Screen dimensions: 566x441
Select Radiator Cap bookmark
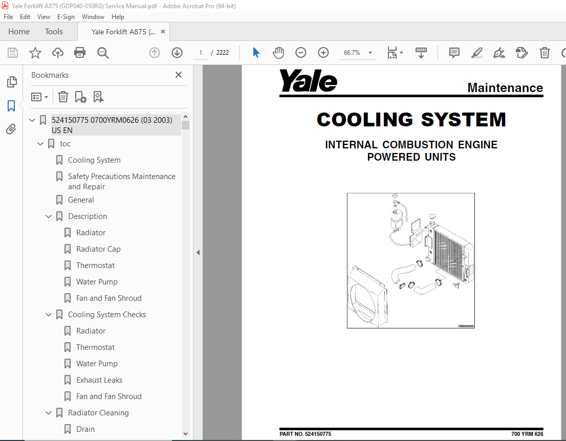[x=98, y=249]
